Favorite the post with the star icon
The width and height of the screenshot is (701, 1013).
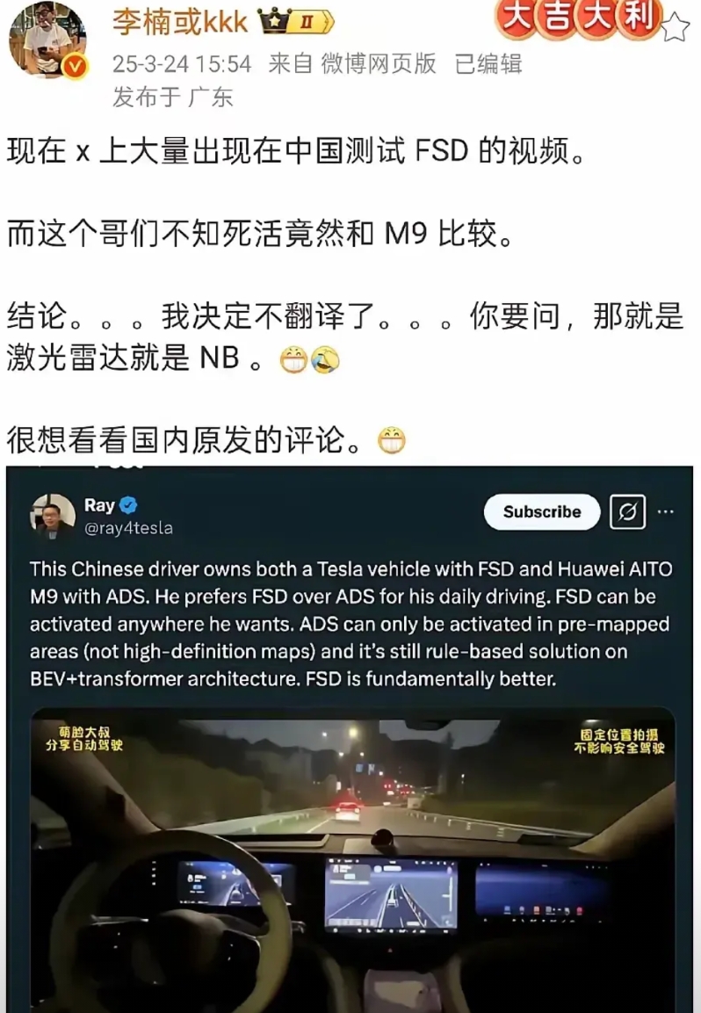pyautogui.click(x=676, y=28)
